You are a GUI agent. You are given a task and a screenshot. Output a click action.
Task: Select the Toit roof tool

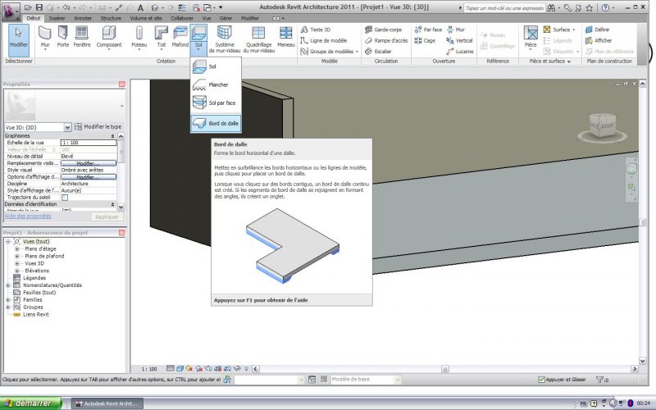pyautogui.click(x=161, y=38)
